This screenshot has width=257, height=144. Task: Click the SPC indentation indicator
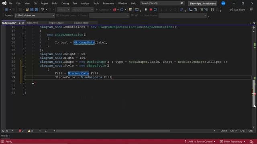(x=243, y=131)
